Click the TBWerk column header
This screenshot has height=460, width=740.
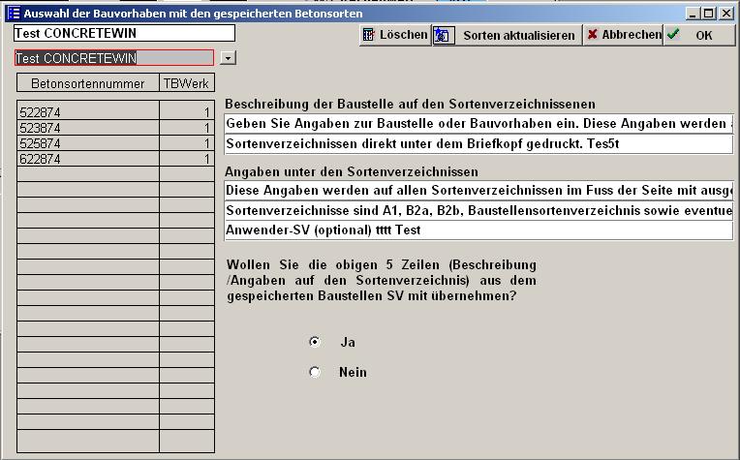coord(186,84)
